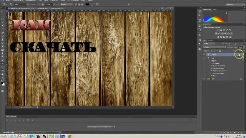
Task: Select the Layers tab
Action: click(x=205, y=41)
